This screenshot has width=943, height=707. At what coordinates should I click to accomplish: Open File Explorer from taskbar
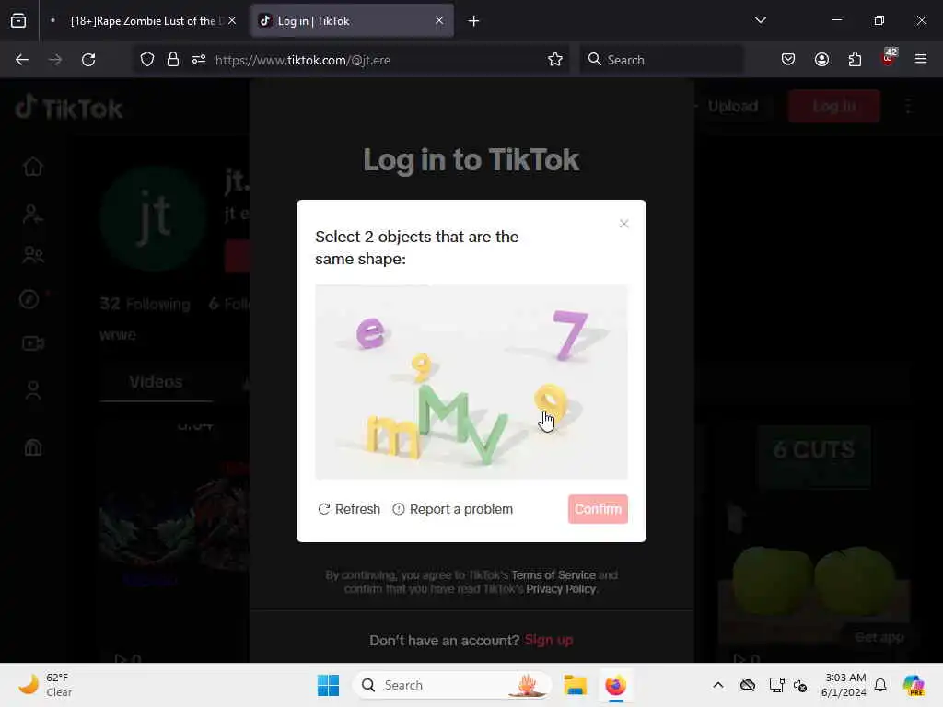[575, 685]
